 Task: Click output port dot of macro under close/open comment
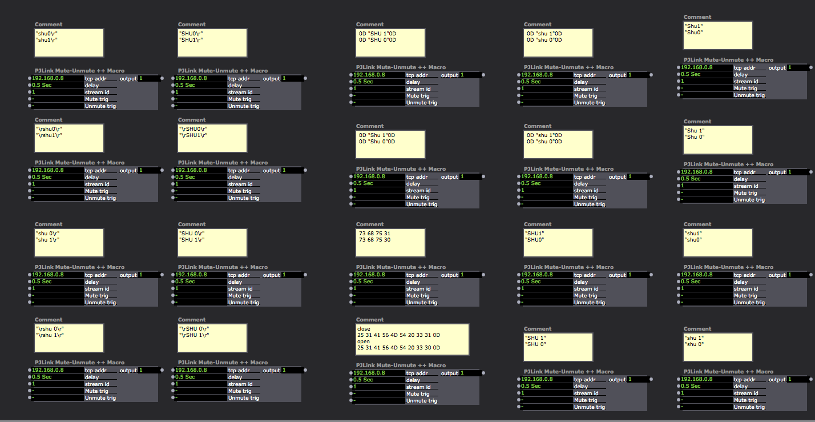[483, 373]
